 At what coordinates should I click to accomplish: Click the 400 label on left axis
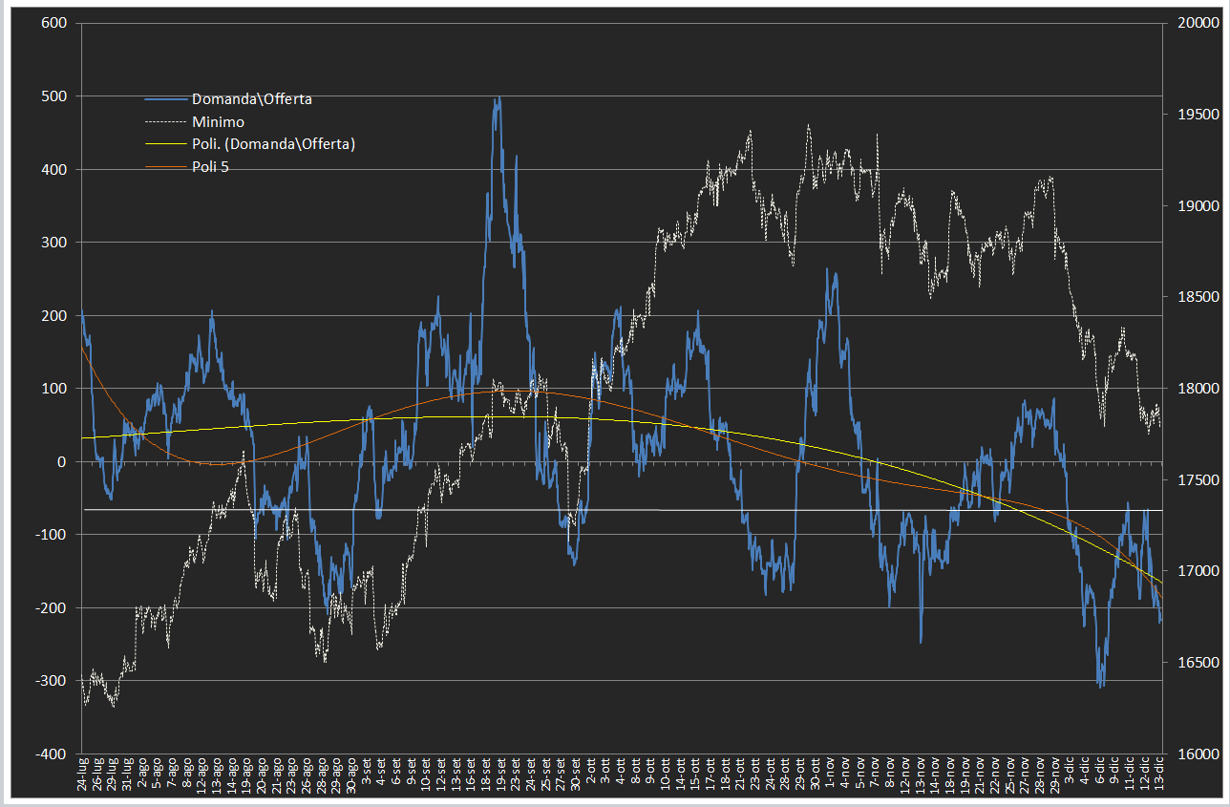point(53,170)
